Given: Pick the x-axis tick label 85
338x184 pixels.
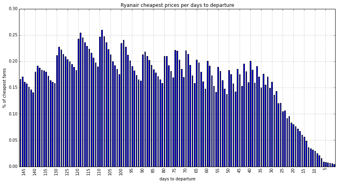Looking at the screenshot, I should (x=153, y=171).
